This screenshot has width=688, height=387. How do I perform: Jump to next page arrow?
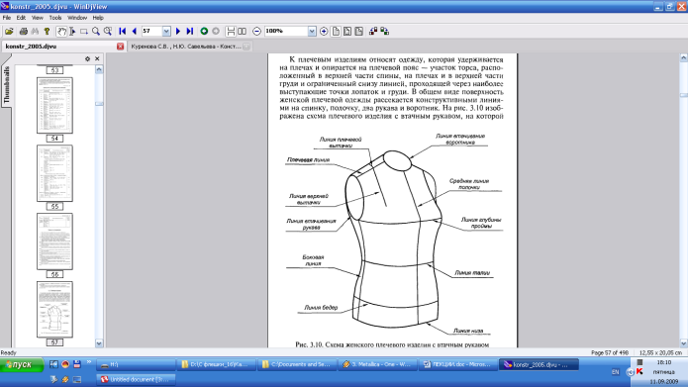click(x=178, y=31)
